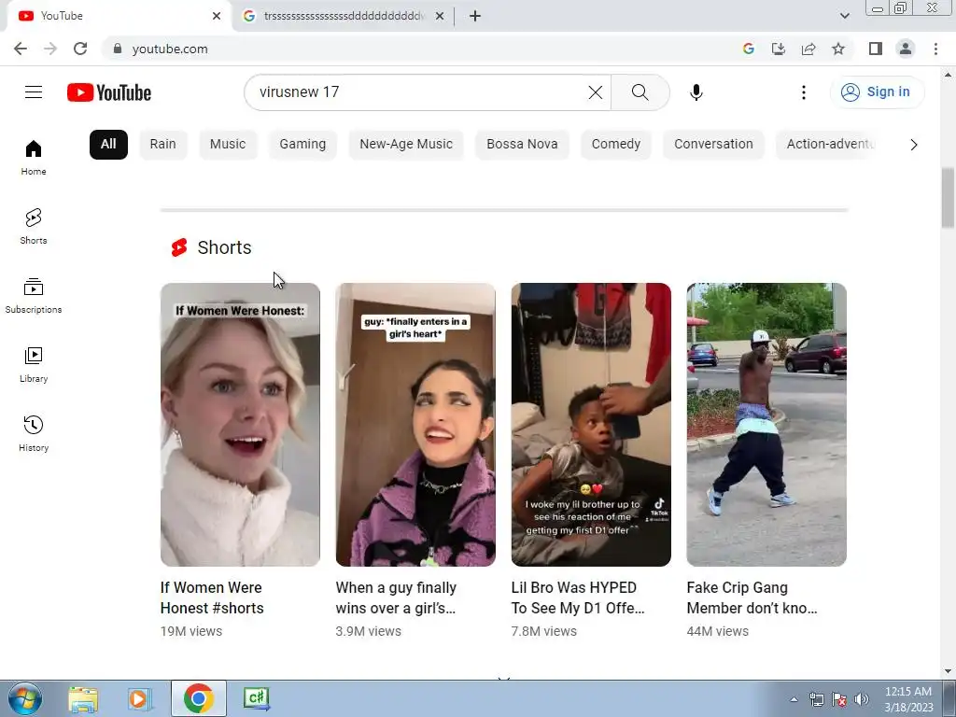Clear the search box with the X icon

(595, 92)
